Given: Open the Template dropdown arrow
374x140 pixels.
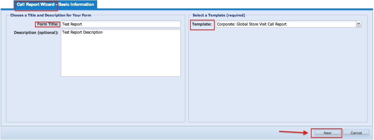Looking at the screenshot, I should point(358,24).
